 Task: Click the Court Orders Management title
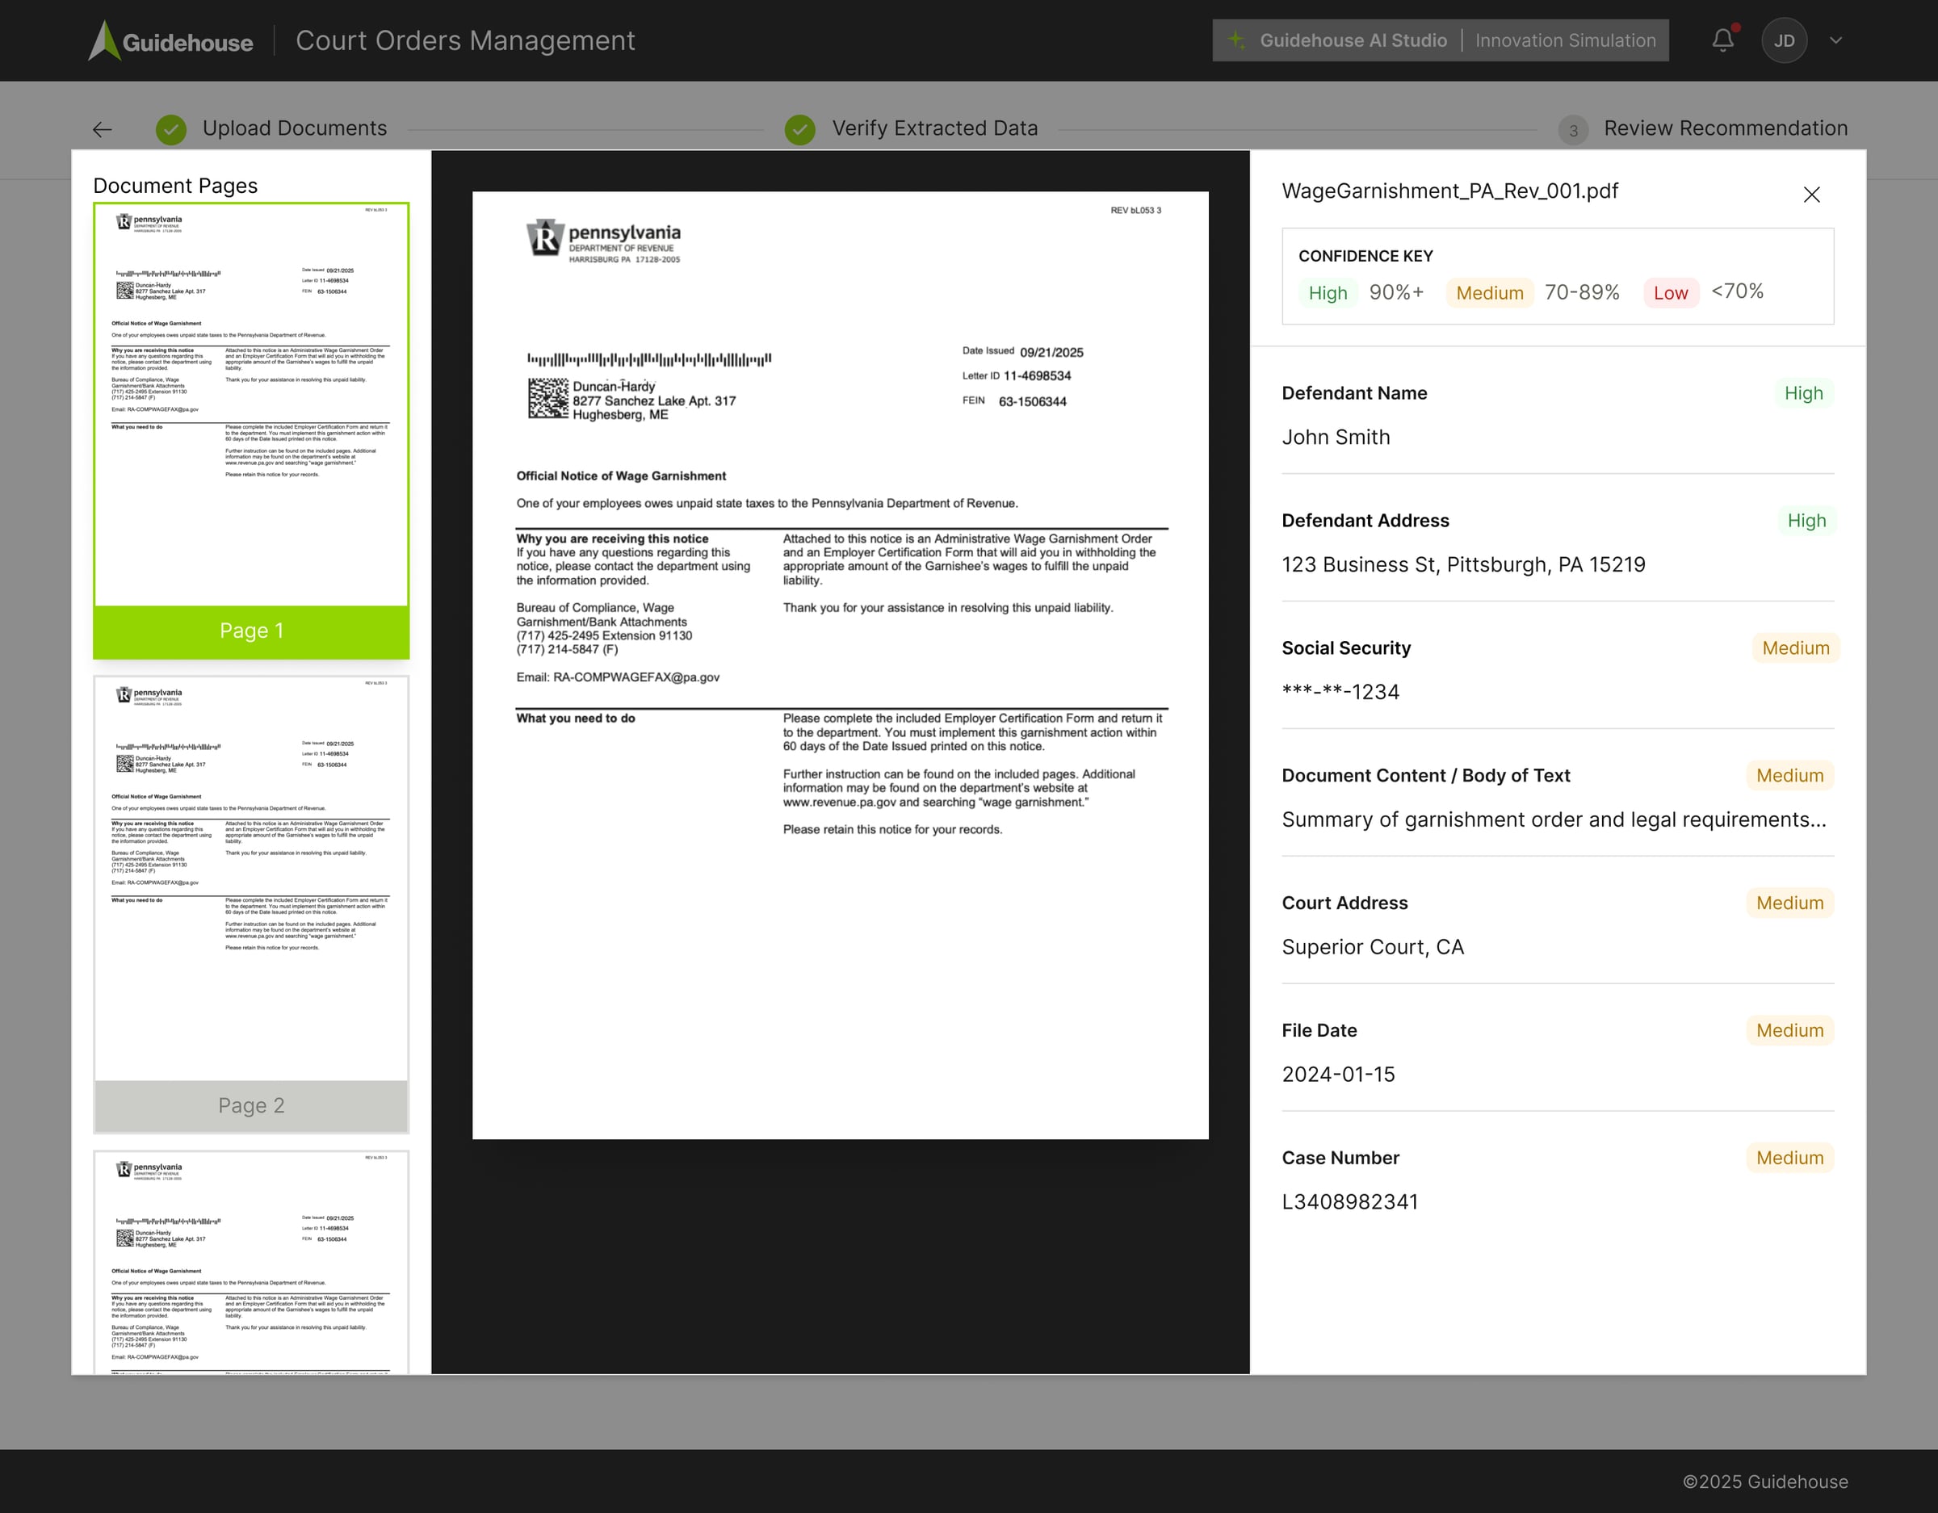click(x=465, y=40)
